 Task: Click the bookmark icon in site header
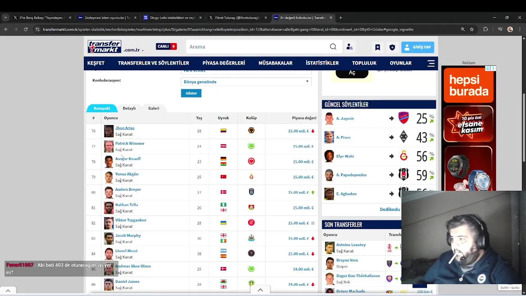[377, 47]
